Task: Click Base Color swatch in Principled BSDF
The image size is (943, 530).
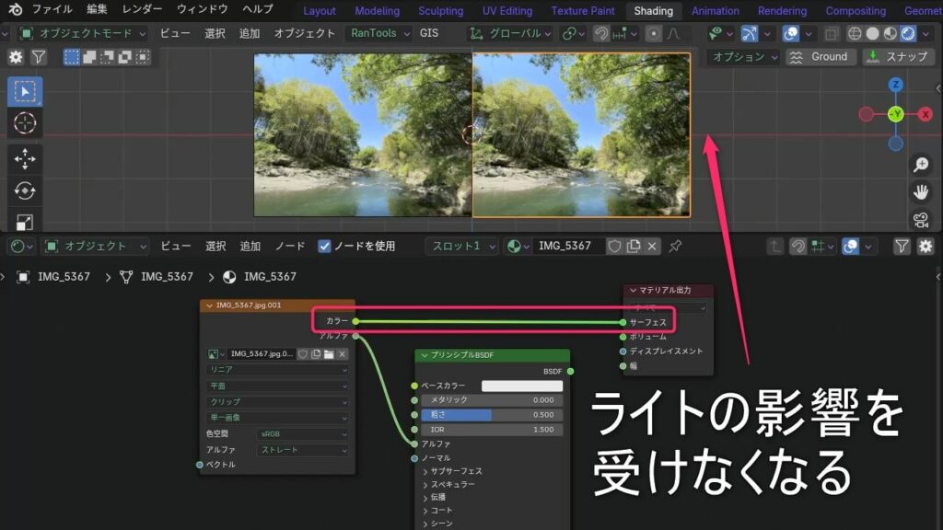Action: (522, 386)
